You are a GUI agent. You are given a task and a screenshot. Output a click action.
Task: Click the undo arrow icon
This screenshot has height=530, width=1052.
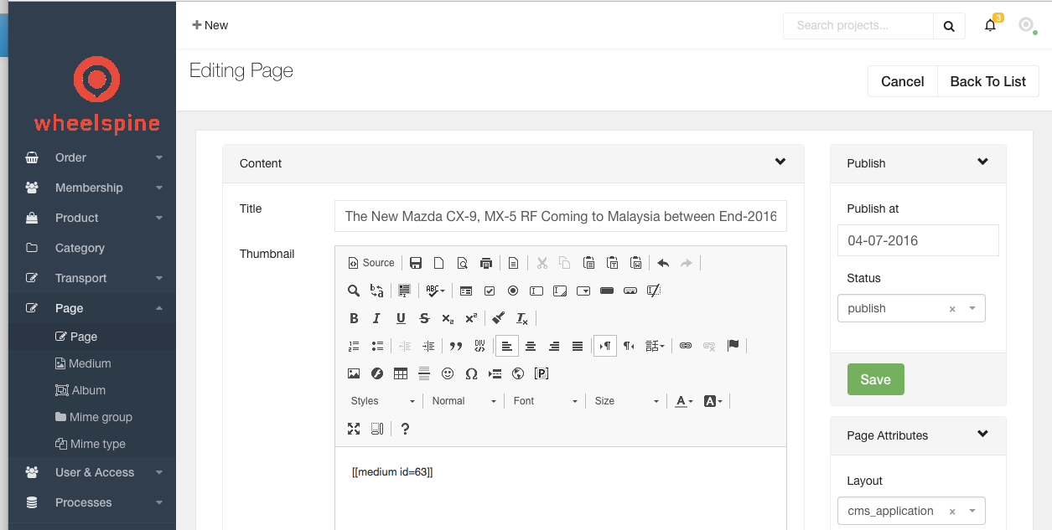pyautogui.click(x=663, y=263)
